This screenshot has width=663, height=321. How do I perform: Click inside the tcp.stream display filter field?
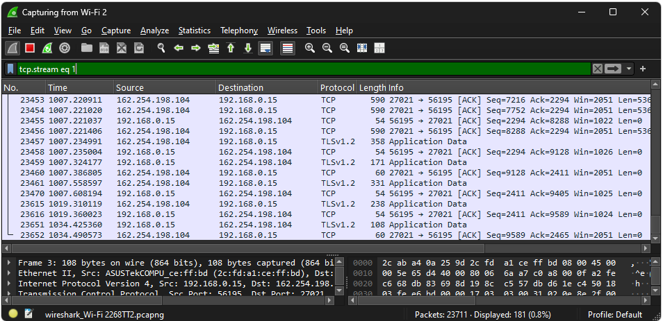coord(278,69)
